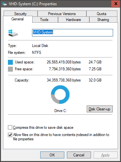Click the drive icon in the title bar
121x162 pixels.
(x=5, y=4)
